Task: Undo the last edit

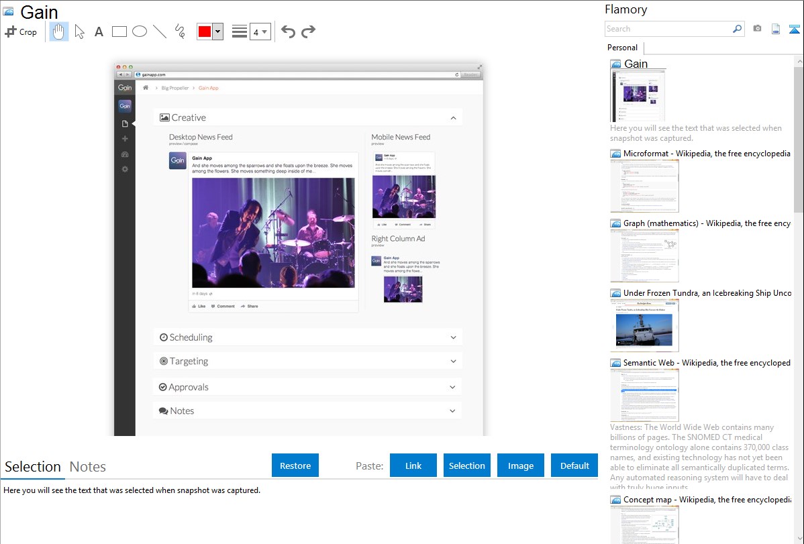Action: [x=288, y=32]
